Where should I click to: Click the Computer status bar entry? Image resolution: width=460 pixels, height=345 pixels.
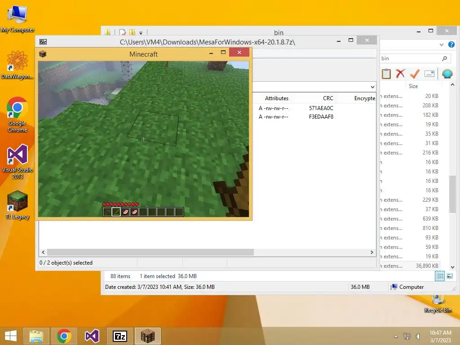tap(408, 287)
